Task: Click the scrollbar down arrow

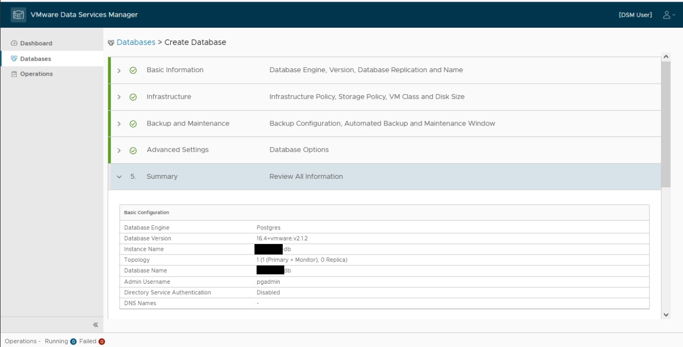Action: point(666,315)
